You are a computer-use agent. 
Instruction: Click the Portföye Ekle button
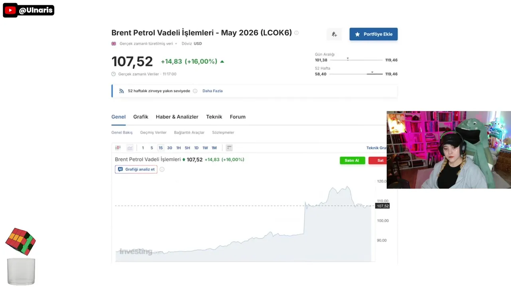coord(373,34)
